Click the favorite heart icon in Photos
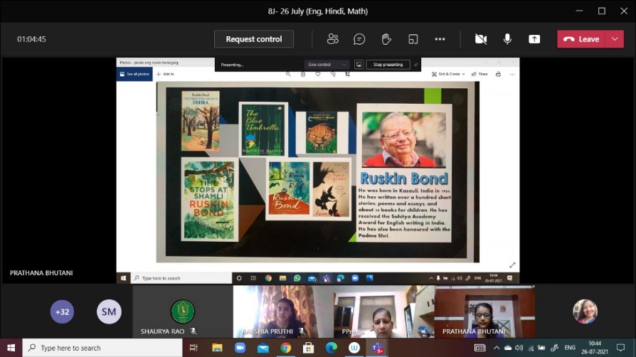Viewport: 636px width, 357px height. coord(318,74)
